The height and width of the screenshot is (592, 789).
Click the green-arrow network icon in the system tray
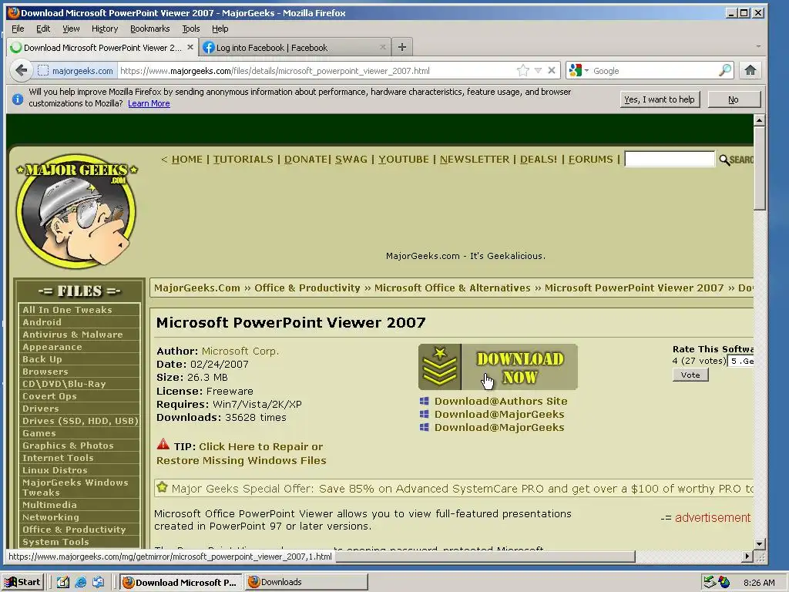[x=710, y=583]
